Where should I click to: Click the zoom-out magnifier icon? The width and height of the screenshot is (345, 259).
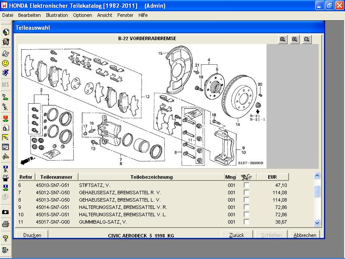tap(307, 39)
